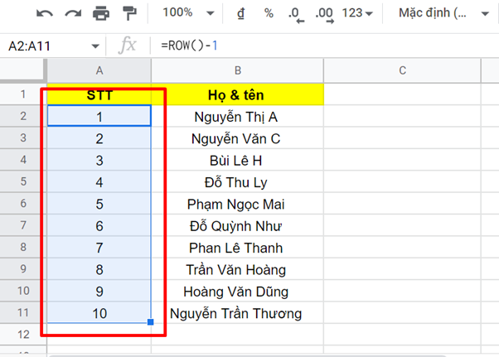The width and height of the screenshot is (499, 357).
Task: Click the blue fill handle of selection
Action: pos(151,322)
